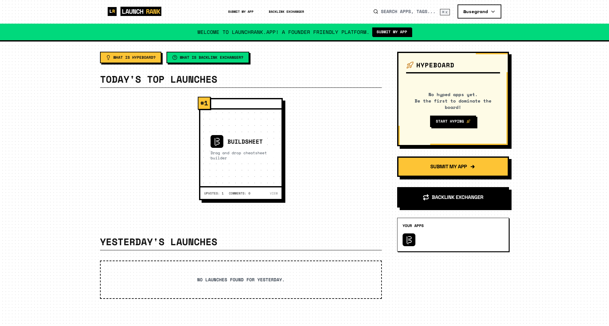Click the rocket icon inside Start Hyping button

point(468,121)
